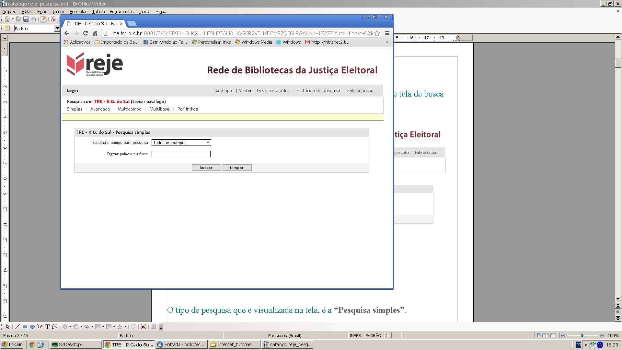This screenshot has width=622, height=350.
Task: Open the Arquivo menu
Action: [x=9, y=11]
